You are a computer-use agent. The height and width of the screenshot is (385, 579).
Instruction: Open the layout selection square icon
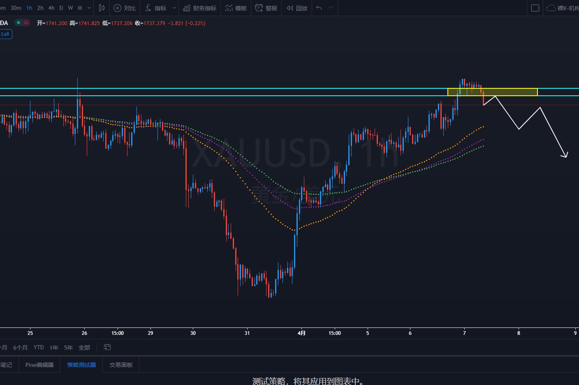tap(535, 8)
